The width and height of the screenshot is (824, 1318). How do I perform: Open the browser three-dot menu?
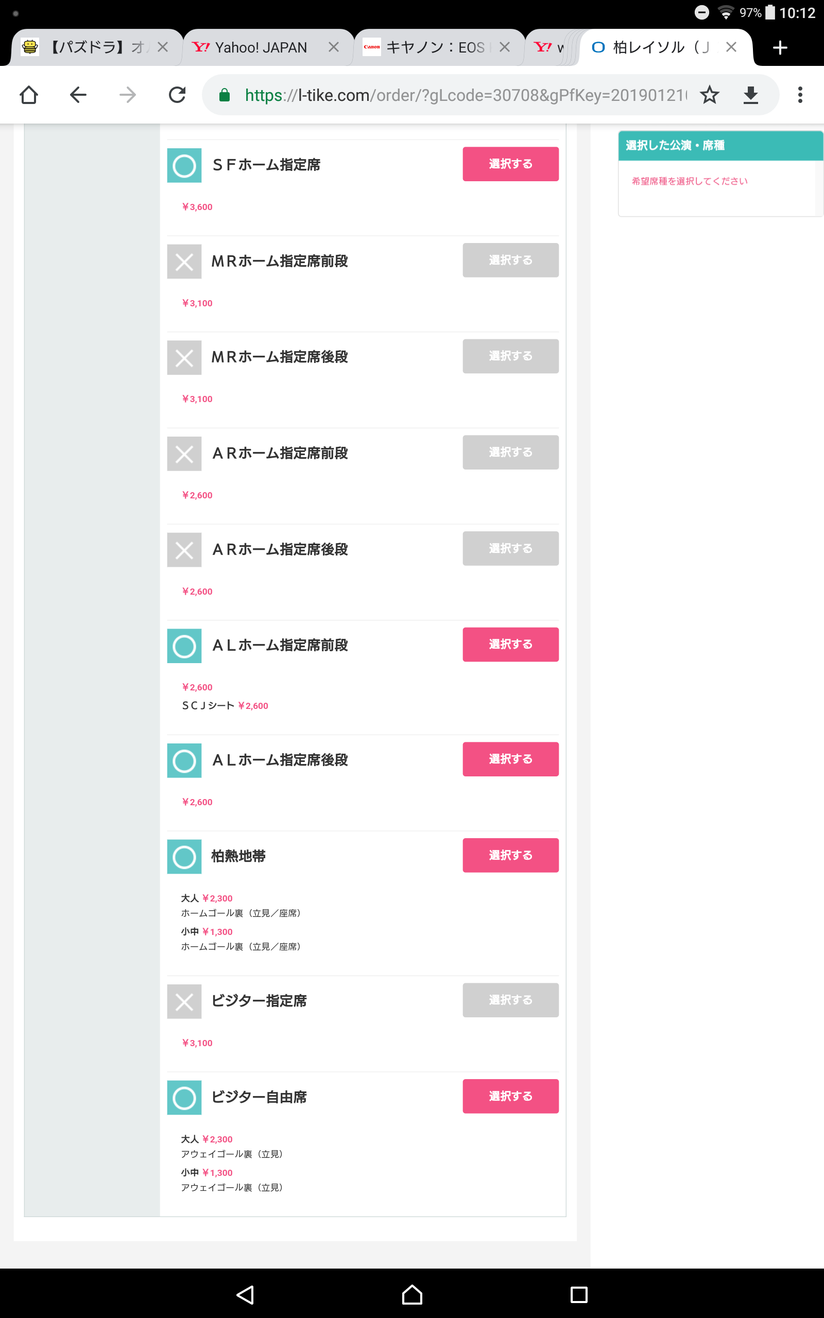799,95
